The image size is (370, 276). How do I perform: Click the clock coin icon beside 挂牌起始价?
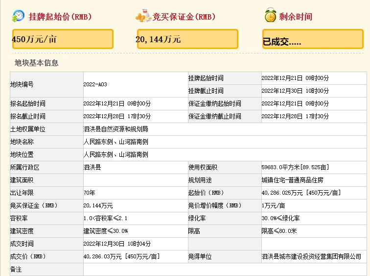(18, 16)
